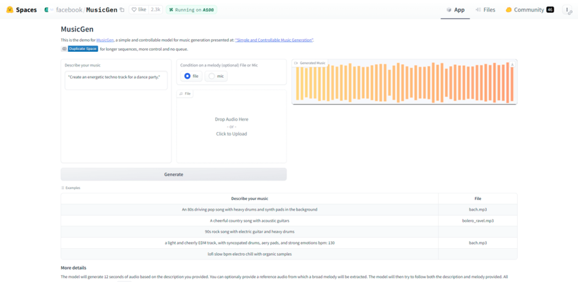Click the Running on A100 status badge
The width and height of the screenshot is (578, 282).
191,10
